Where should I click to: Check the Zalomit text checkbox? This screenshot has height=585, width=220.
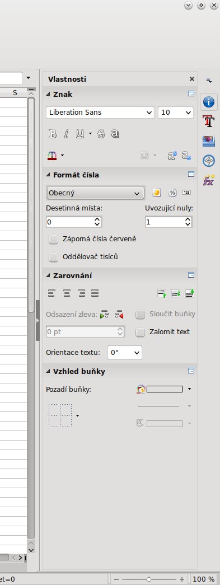click(140, 332)
